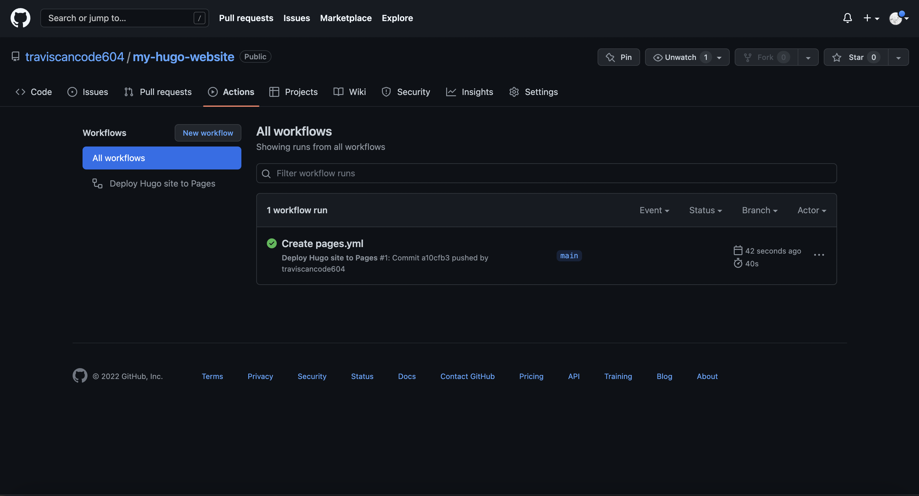Switch to the repository Issues tab
Viewport: 919px width, 496px height.
coord(87,92)
